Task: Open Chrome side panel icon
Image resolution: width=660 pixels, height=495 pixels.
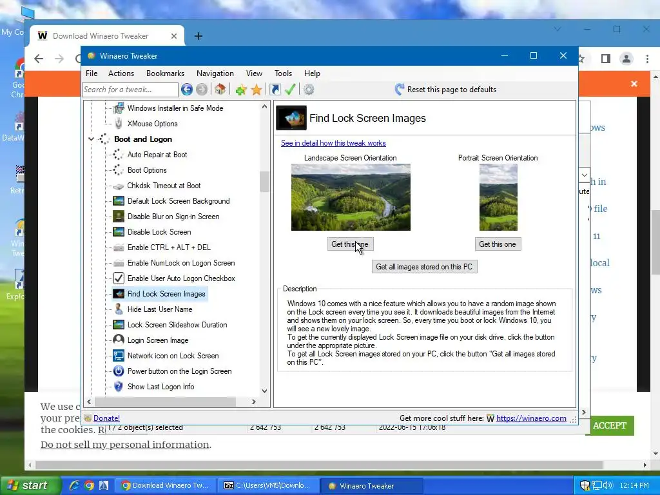Action: tap(606, 59)
